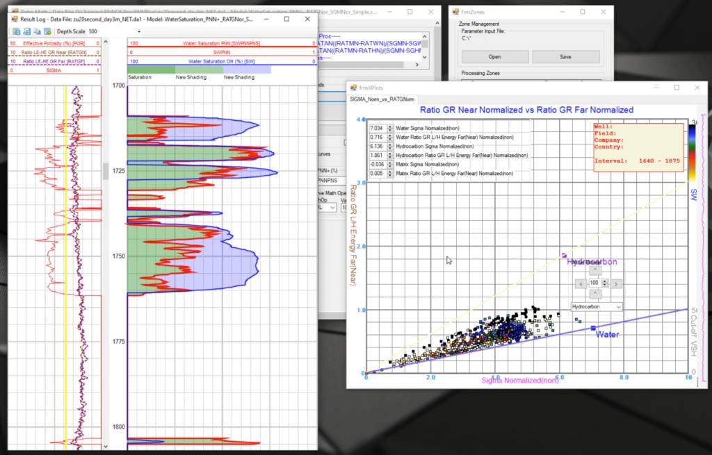Viewport: 712px width, 455px height.
Task: Click the right arrow button in point mover
Action: (x=616, y=283)
